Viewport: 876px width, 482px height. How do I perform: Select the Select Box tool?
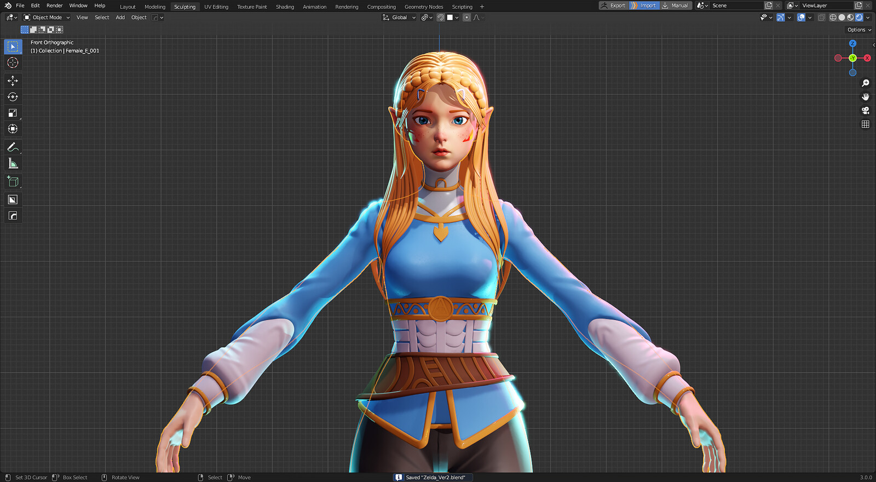[13, 47]
